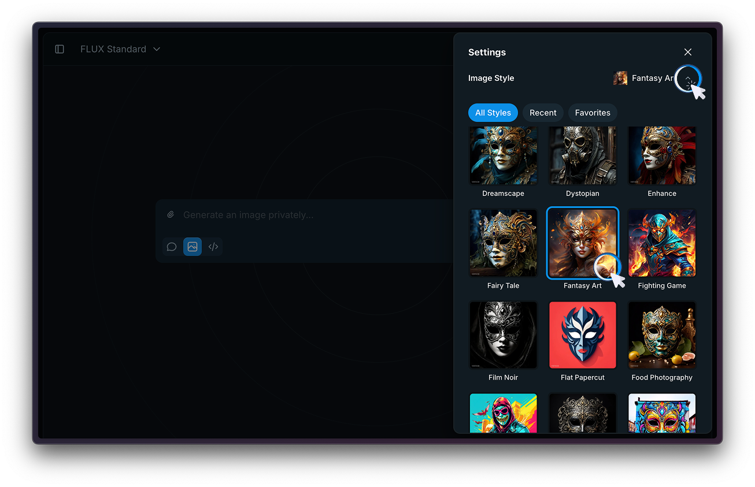The width and height of the screenshot is (755, 487).
Task: Select the Fairy Tale style thumbnail
Action: pyautogui.click(x=504, y=243)
